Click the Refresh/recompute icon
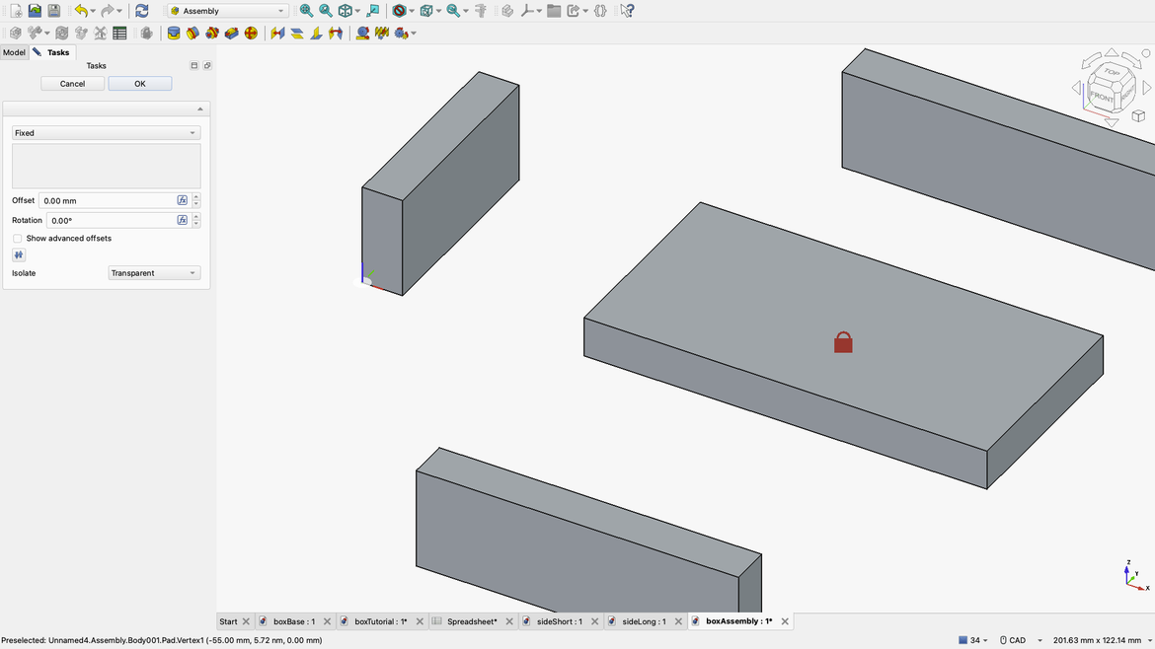This screenshot has height=649, width=1155. 140,11
